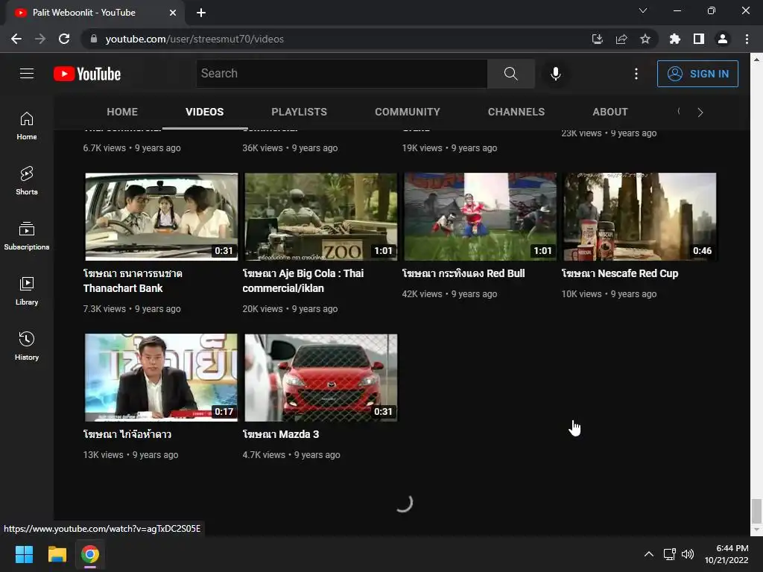
Task: Select the VIDEOS channel tab
Action: click(204, 112)
